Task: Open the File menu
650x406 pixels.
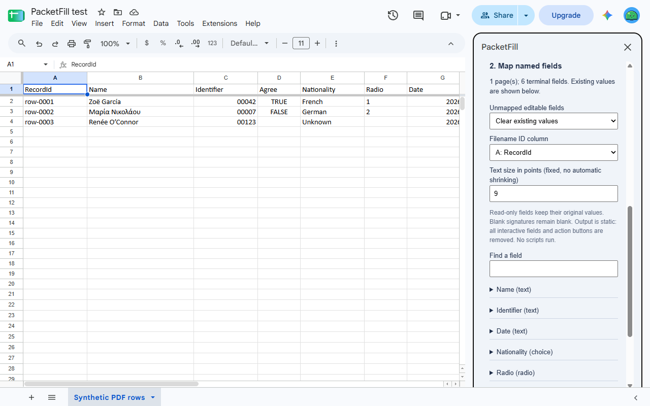Action: [37, 23]
